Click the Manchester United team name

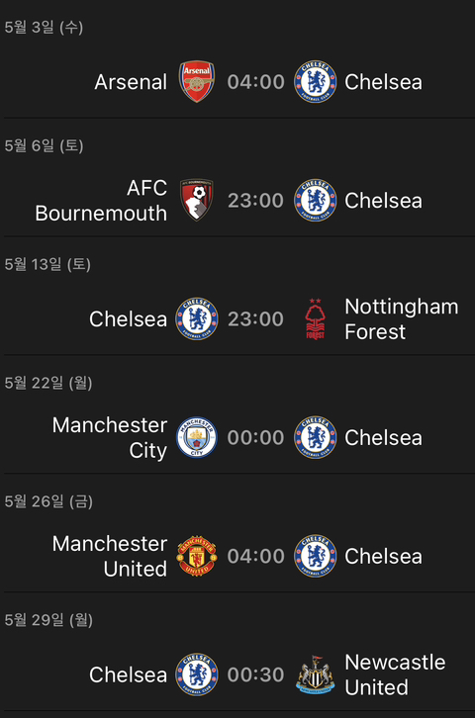tap(110, 557)
